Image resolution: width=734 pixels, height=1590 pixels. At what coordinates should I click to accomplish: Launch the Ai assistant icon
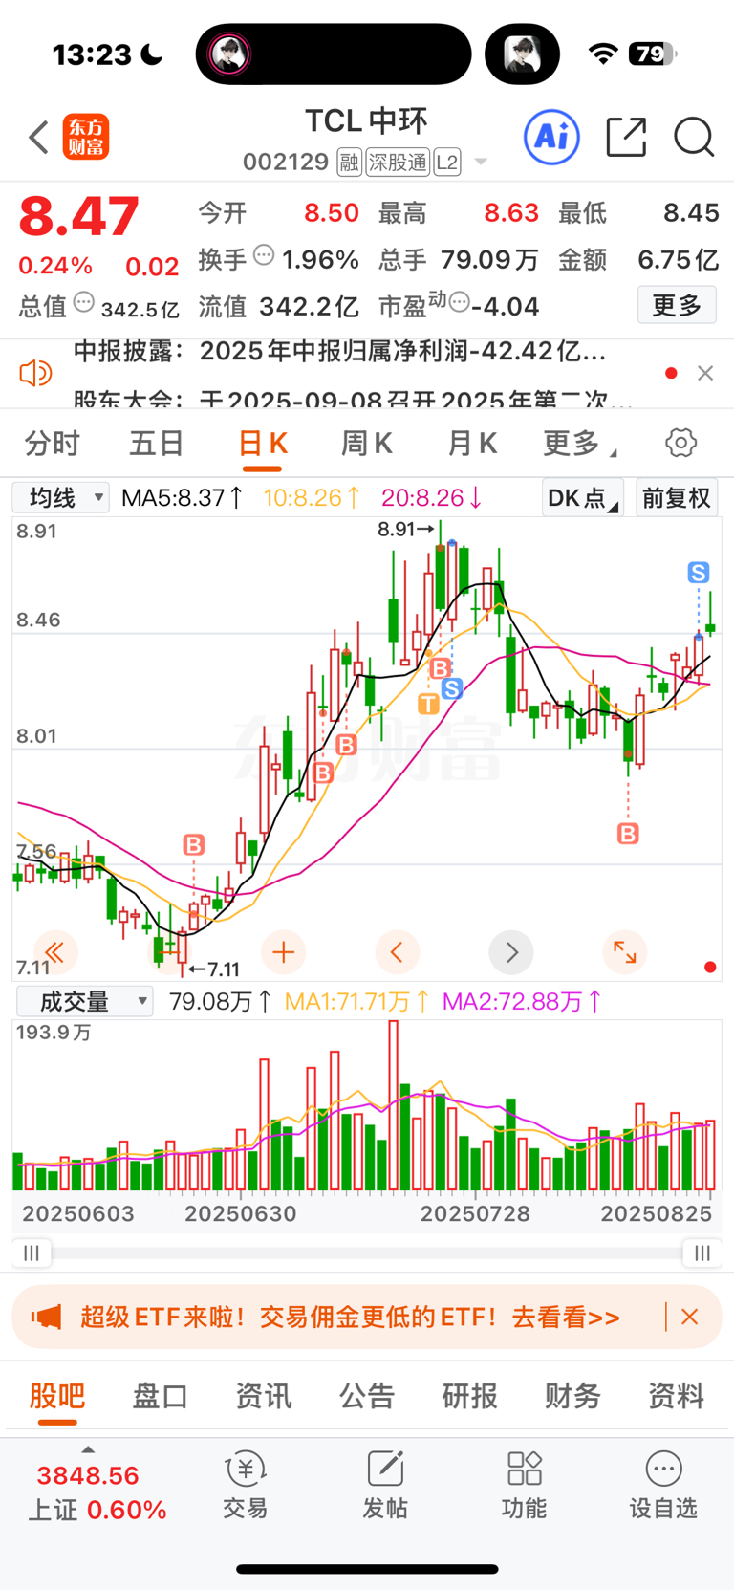[x=551, y=137]
